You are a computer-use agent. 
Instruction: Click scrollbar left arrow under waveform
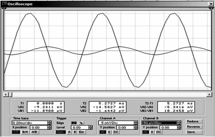5,94
